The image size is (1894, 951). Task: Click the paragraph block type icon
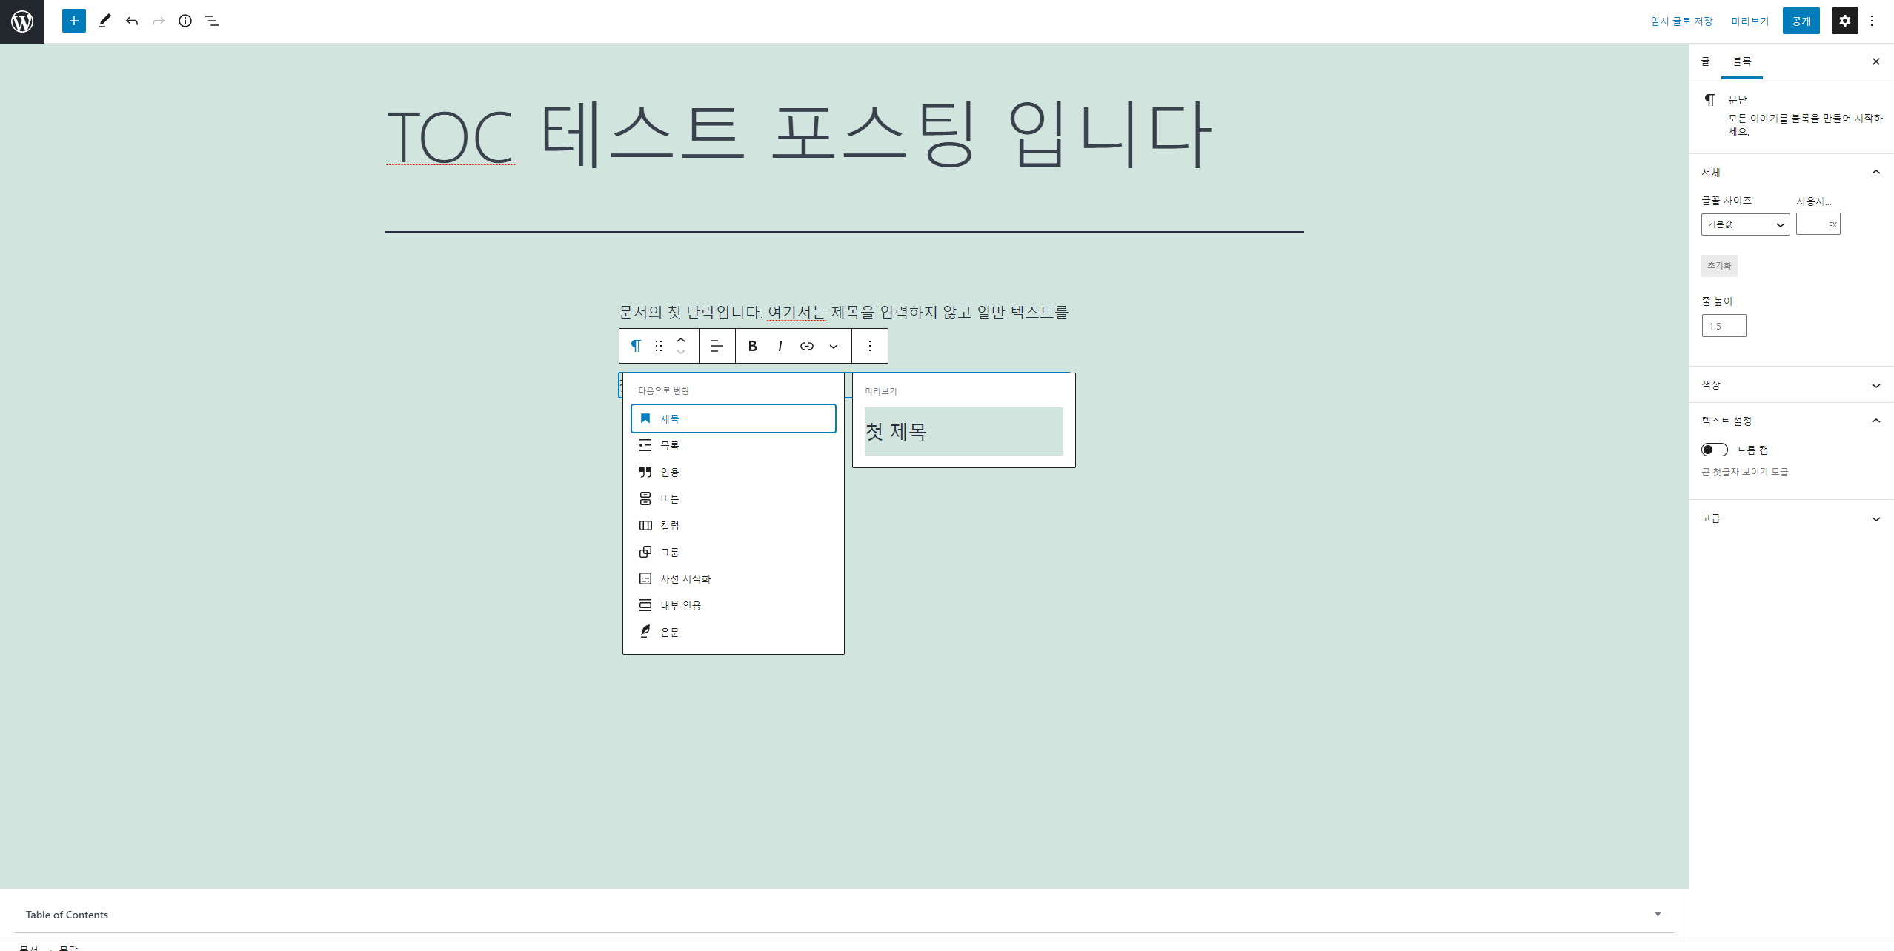[636, 346]
